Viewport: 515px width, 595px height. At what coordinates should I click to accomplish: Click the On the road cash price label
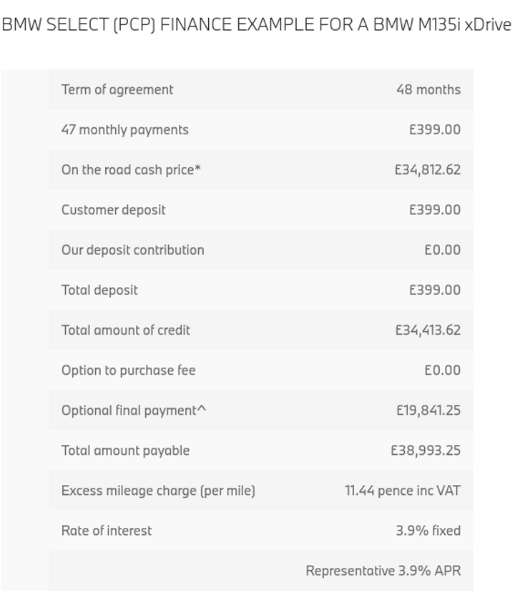click(131, 169)
